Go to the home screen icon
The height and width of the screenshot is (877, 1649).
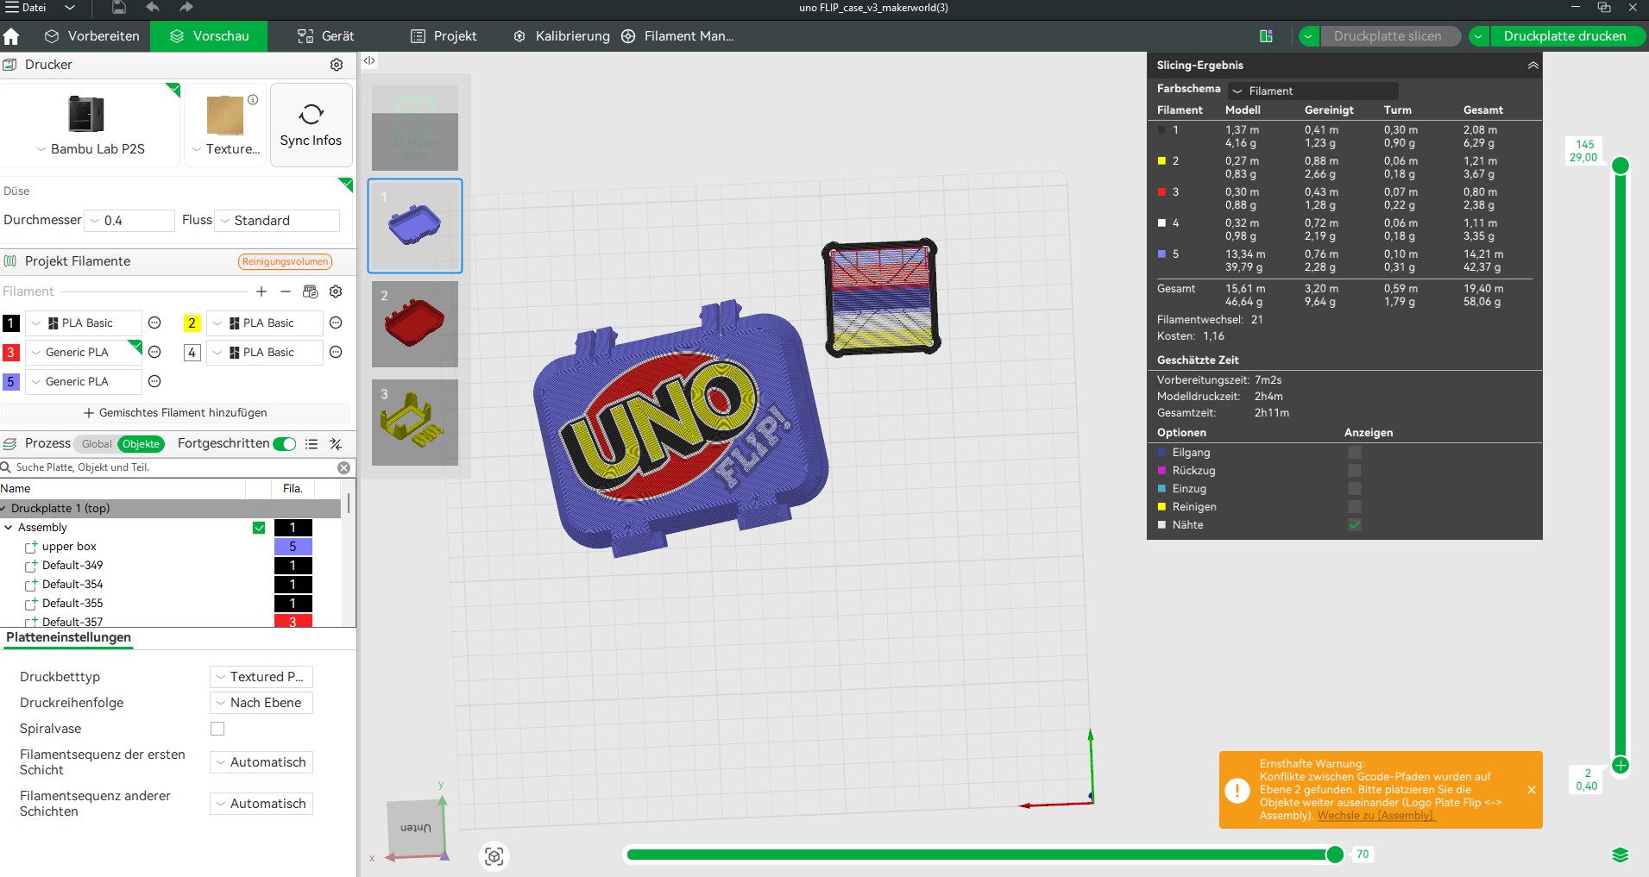(11, 36)
